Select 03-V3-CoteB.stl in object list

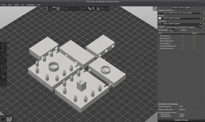pos(165,43)
